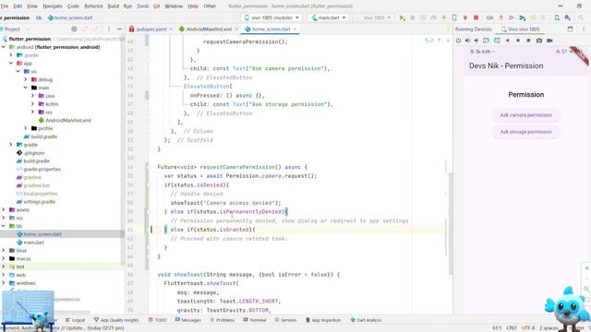Open the Logcat tool window

[x=75, y=320]
